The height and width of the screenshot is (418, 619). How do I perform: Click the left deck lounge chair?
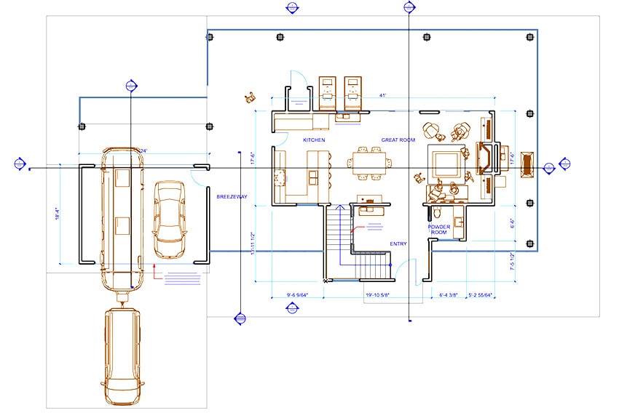coord(327,93)
